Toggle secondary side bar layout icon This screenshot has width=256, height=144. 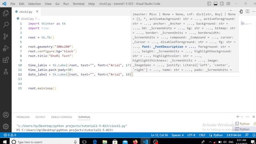click(222, 4)
